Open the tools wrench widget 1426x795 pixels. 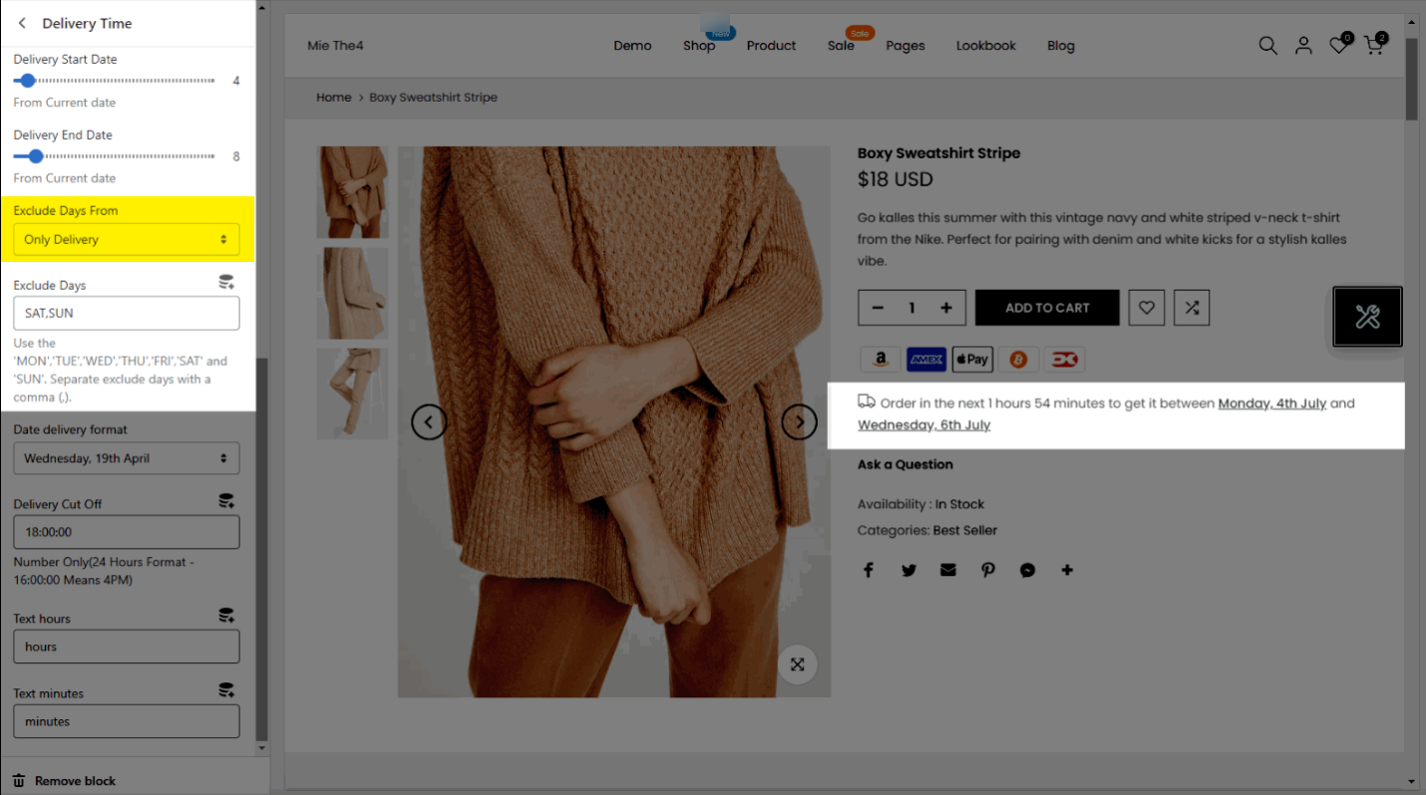1368,317
